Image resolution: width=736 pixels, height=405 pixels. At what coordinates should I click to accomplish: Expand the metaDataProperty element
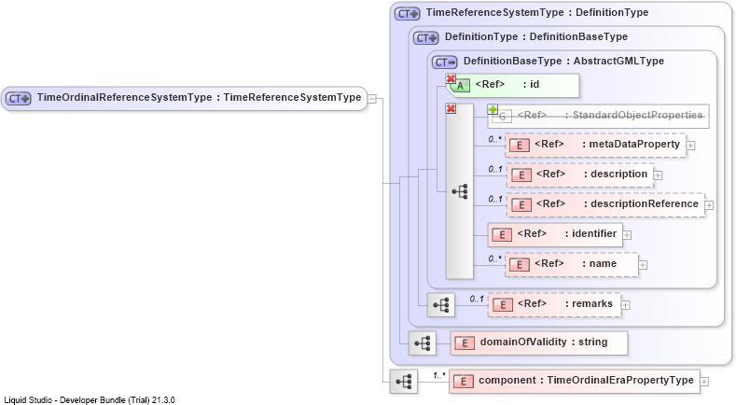coord(690,146)
